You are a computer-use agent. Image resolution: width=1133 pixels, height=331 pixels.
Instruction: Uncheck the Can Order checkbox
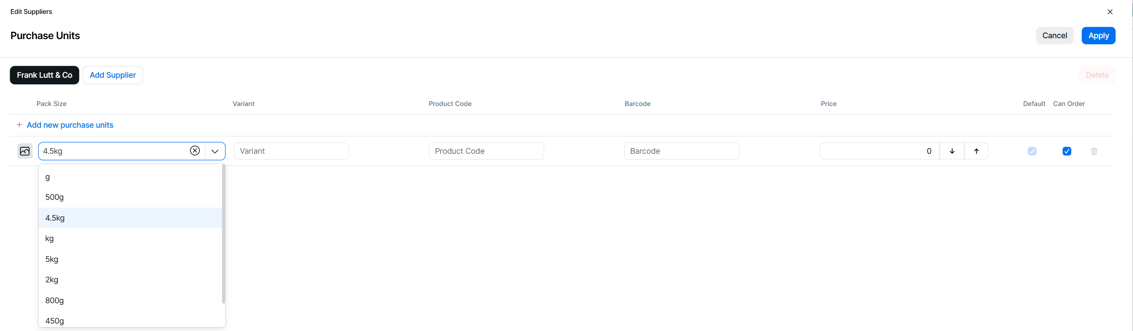point(1067,151)
